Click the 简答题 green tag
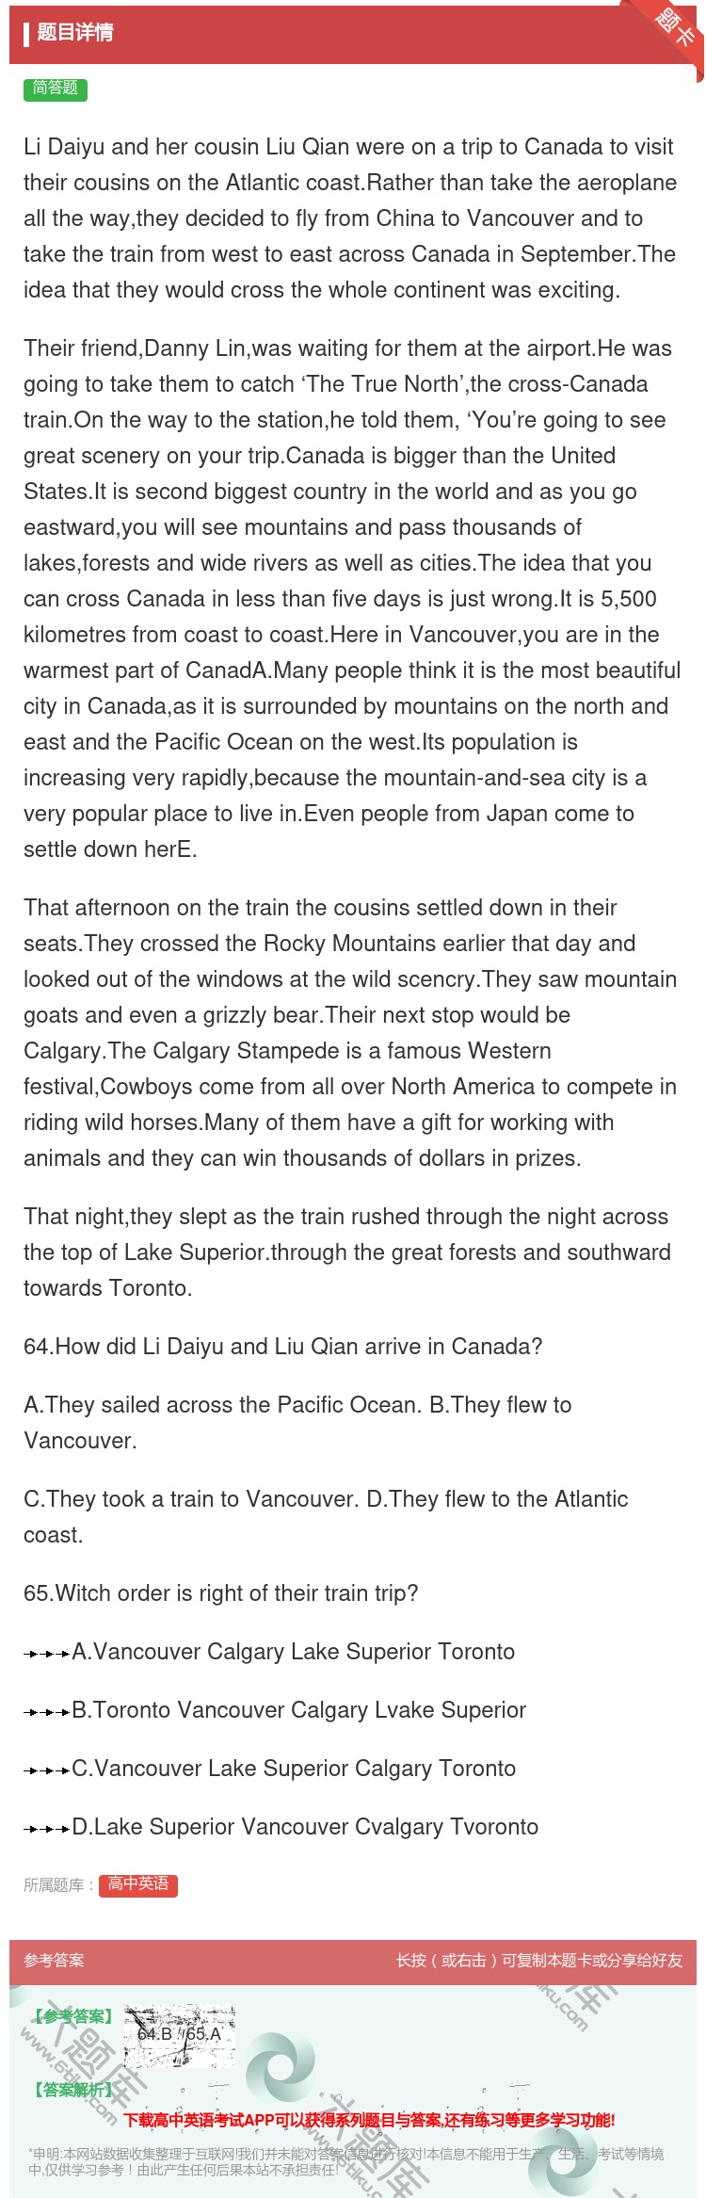The height and width of the screenshot is (2198, 706). [56, 89]
